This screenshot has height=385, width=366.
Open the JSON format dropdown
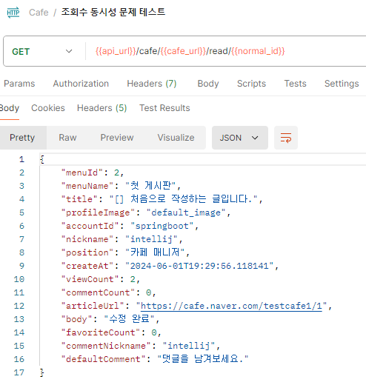coord(240,138)
